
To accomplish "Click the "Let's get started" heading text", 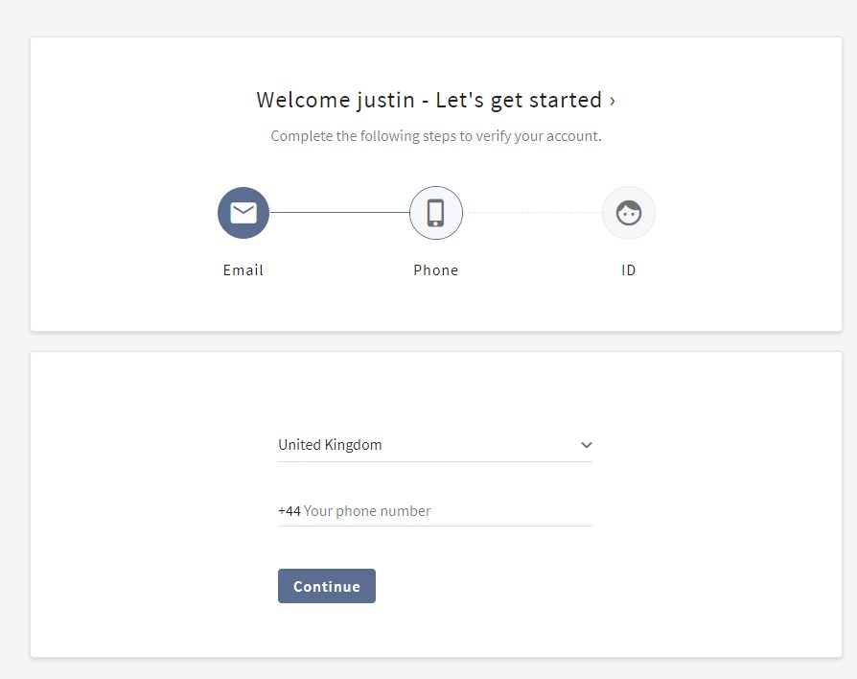I will click(519, 101).
